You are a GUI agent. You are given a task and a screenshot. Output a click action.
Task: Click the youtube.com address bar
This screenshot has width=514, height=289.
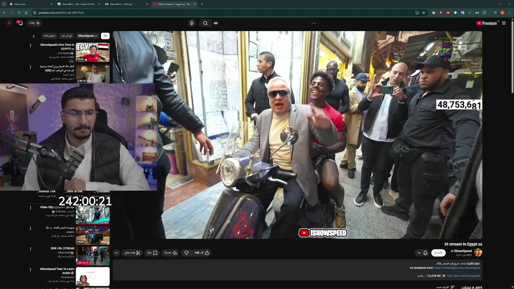[x=221, y=12]
